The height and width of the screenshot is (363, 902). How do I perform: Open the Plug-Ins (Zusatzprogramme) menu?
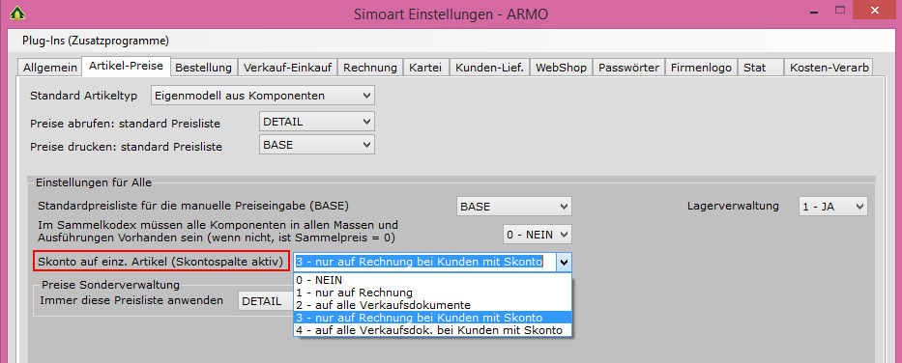click(95, 41)
